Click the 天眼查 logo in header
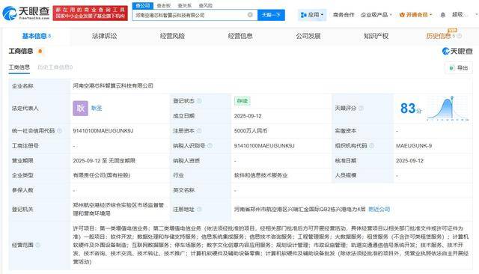 click(26, 13)
